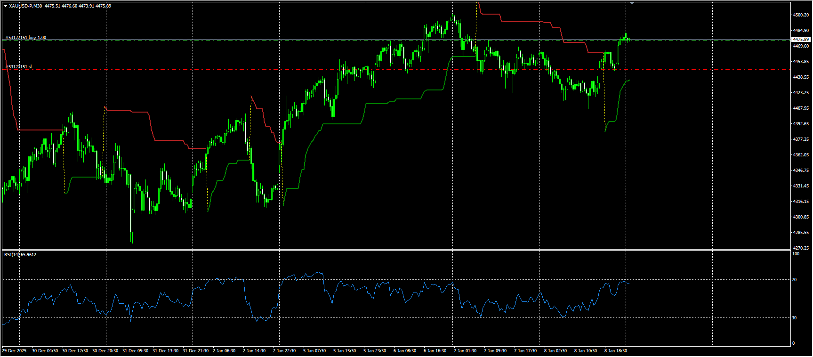
Task: Click the 4331.45 price scale label
Action: click(800, 186)
